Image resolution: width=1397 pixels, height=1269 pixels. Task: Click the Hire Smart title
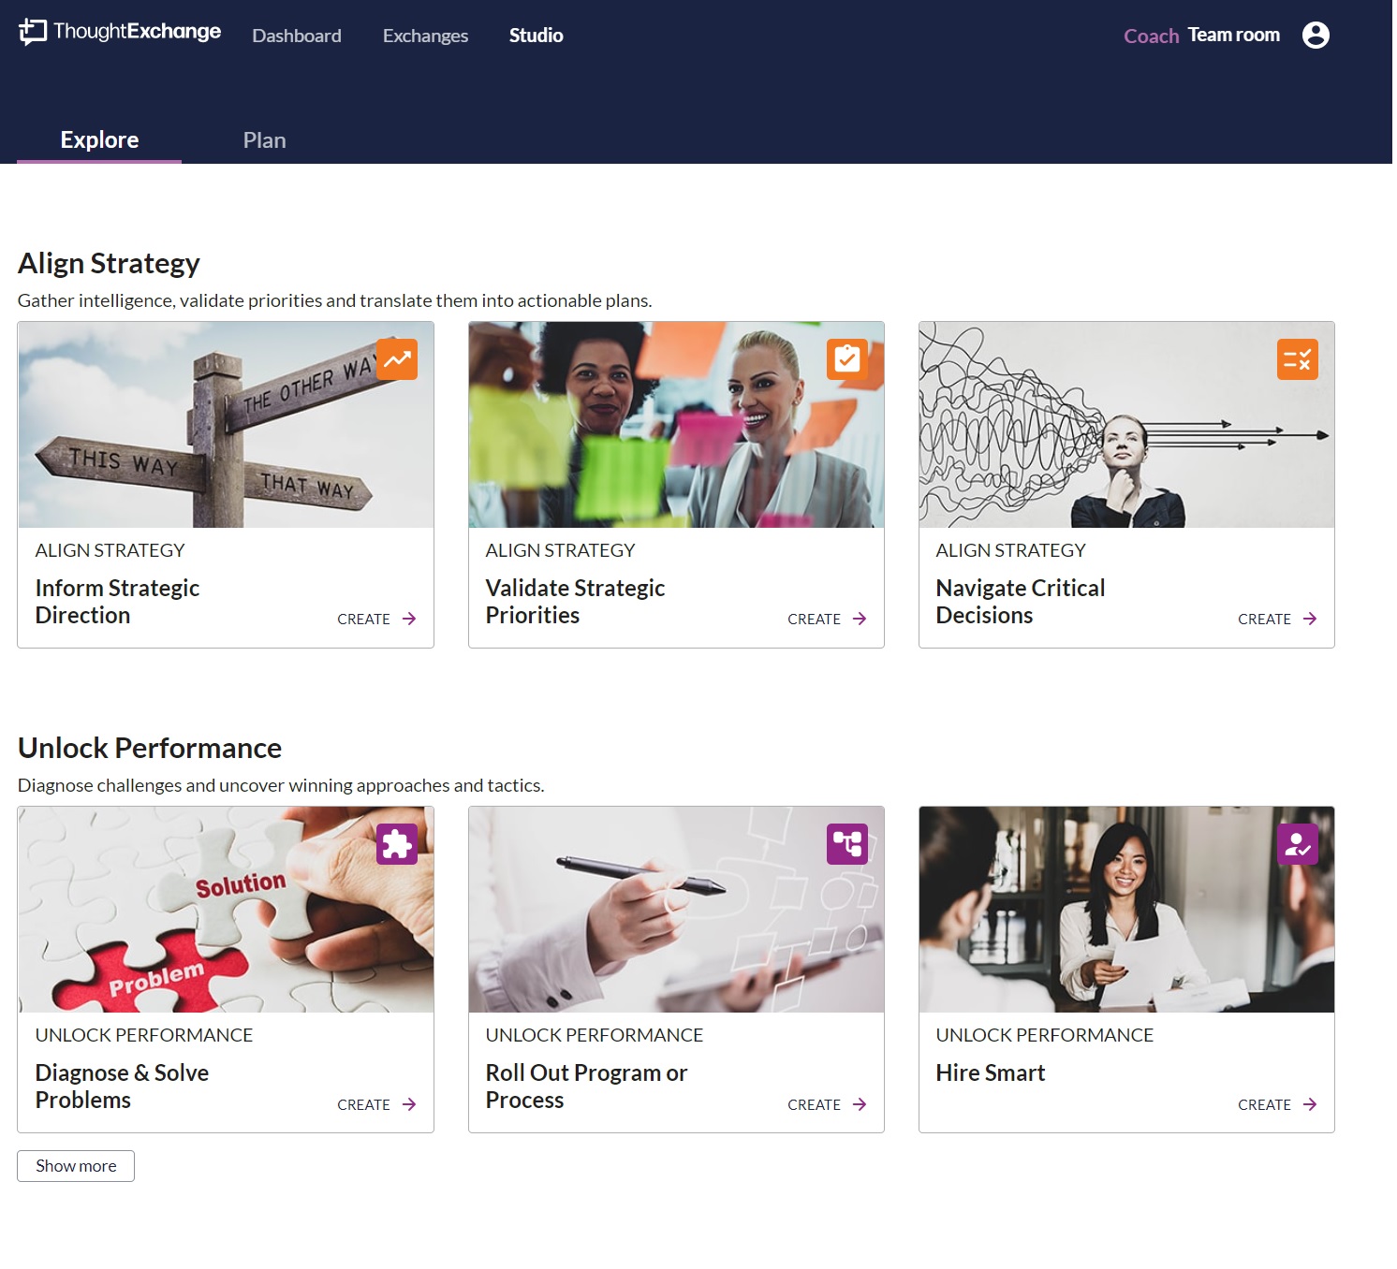[991, 1073]
